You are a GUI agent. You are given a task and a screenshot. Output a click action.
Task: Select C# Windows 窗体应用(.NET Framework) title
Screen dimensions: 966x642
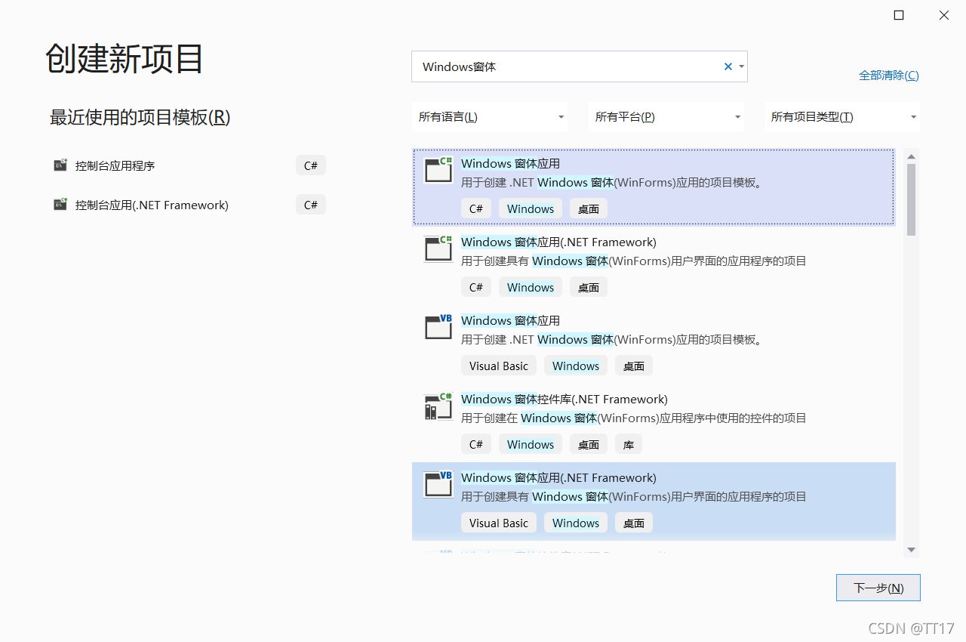coord(558,242)
